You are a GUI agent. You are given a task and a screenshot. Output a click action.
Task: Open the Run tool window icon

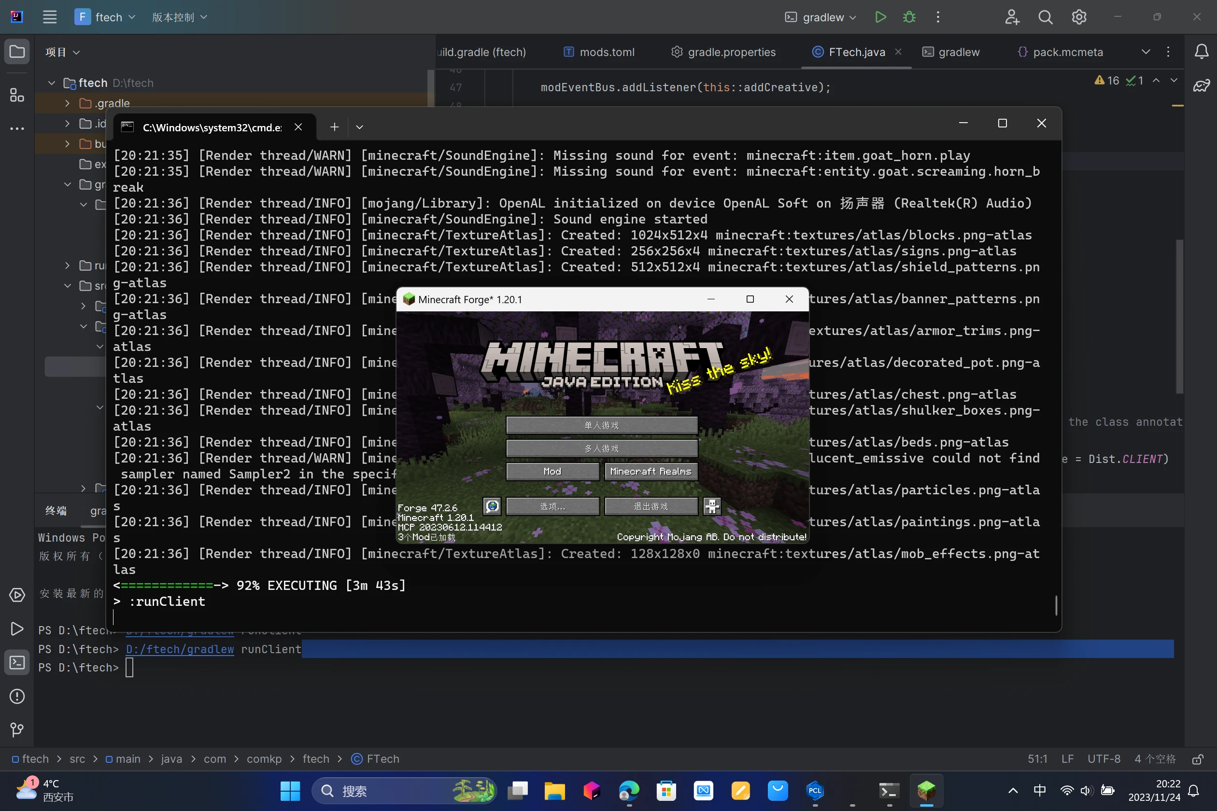click(16, 629)
